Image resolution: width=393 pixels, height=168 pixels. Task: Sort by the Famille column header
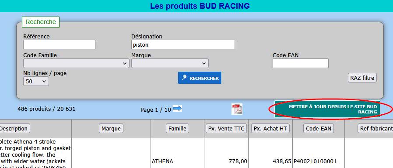pos(177,128)
